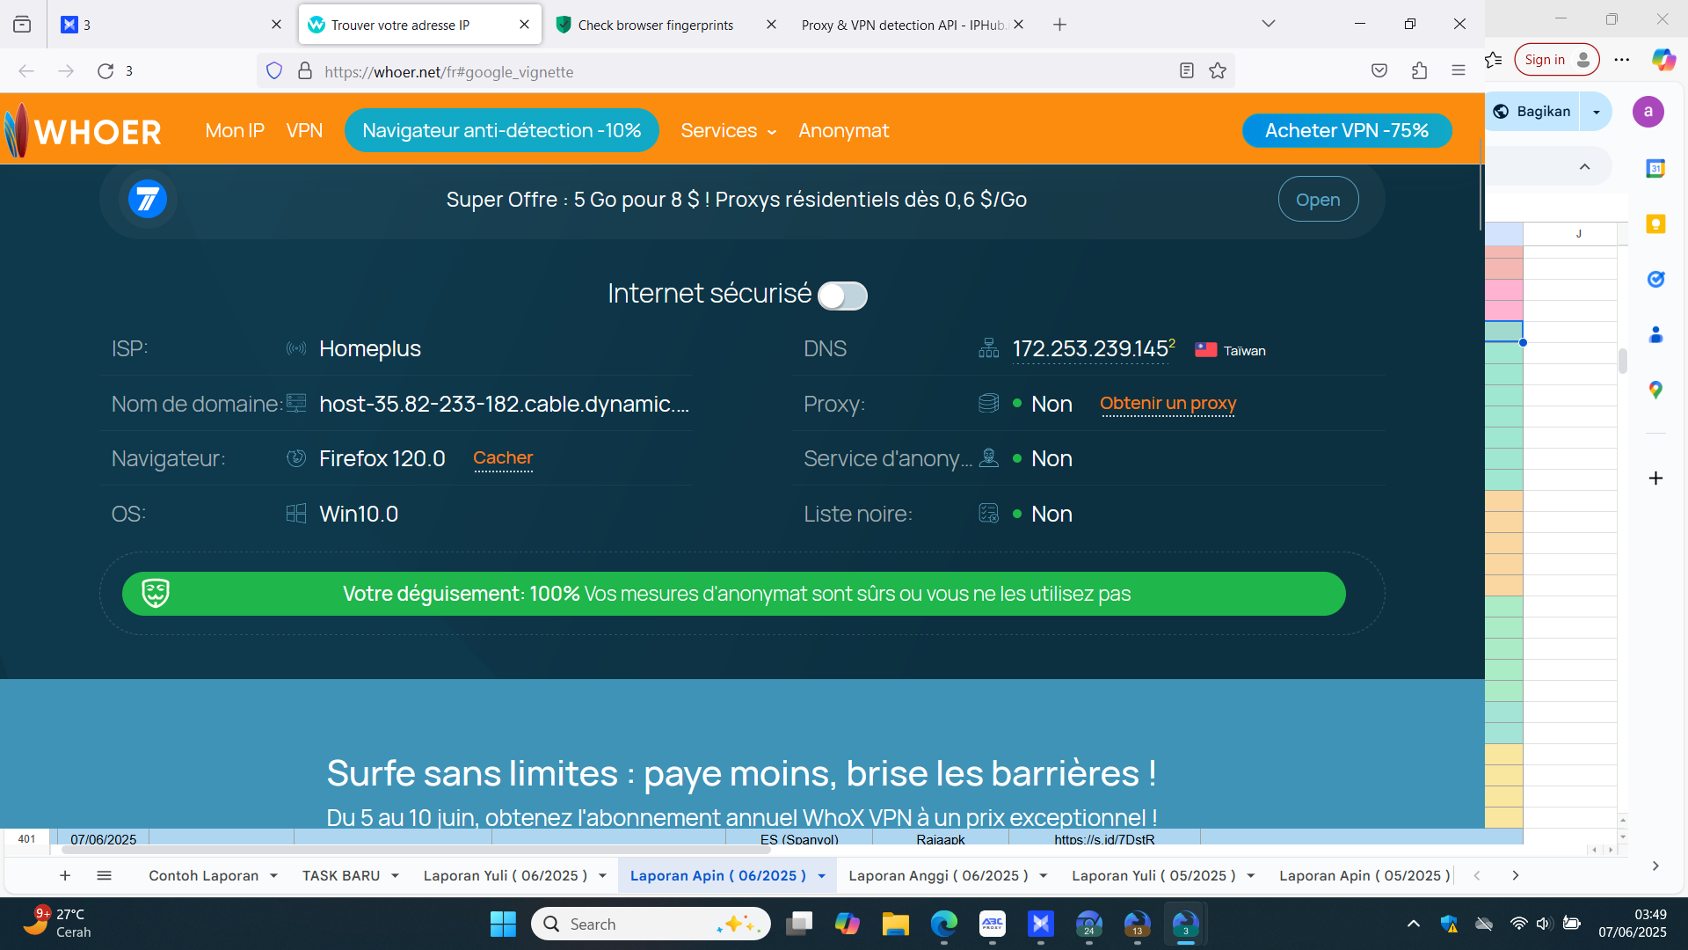Screen dimensions: 1688x950
Task: Click the Acheter VPN -75% button
Action: pos(1347,131)
